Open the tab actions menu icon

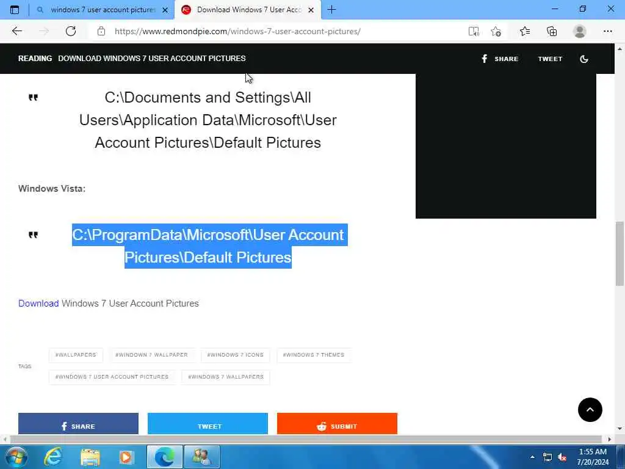(x=15, y=10)
